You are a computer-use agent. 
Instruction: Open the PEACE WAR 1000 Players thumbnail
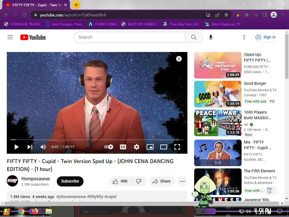coord(218,123)
